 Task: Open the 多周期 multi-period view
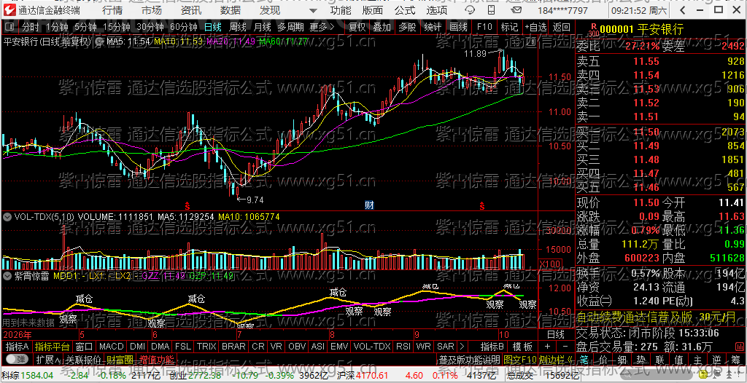pyautogui.click(x=290, y=27)
